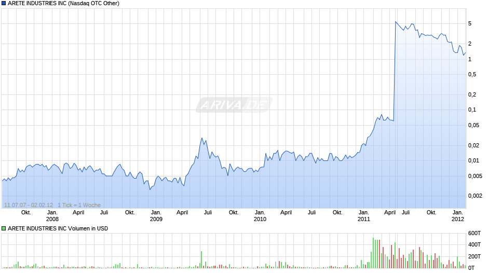Click the price axis label 2
This screenshot has height=273, width=488.
470,44
